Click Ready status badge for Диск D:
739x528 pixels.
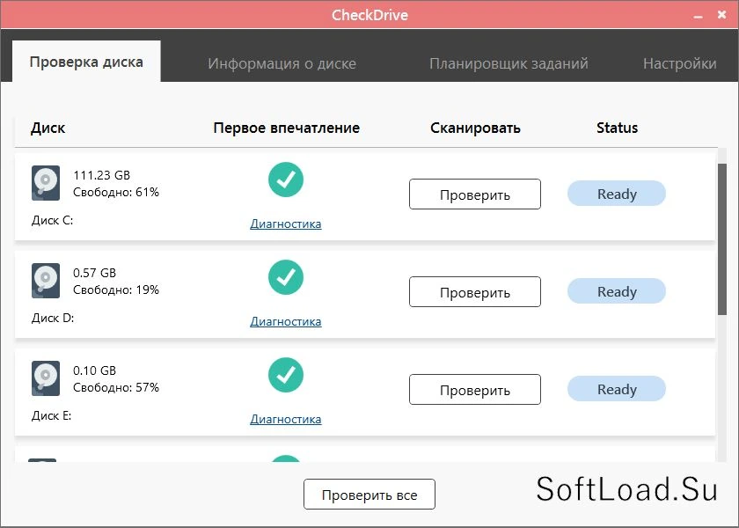click(617, 291)
